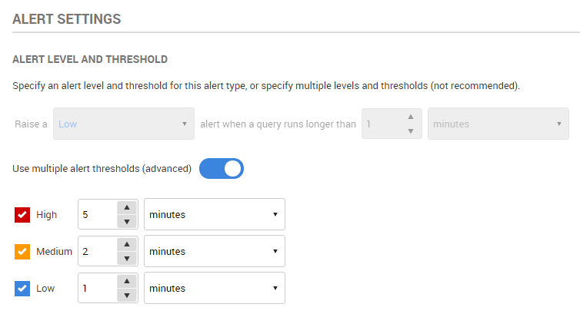
Task: Click down arrow on Medium threshold
Action: [127, 259]
